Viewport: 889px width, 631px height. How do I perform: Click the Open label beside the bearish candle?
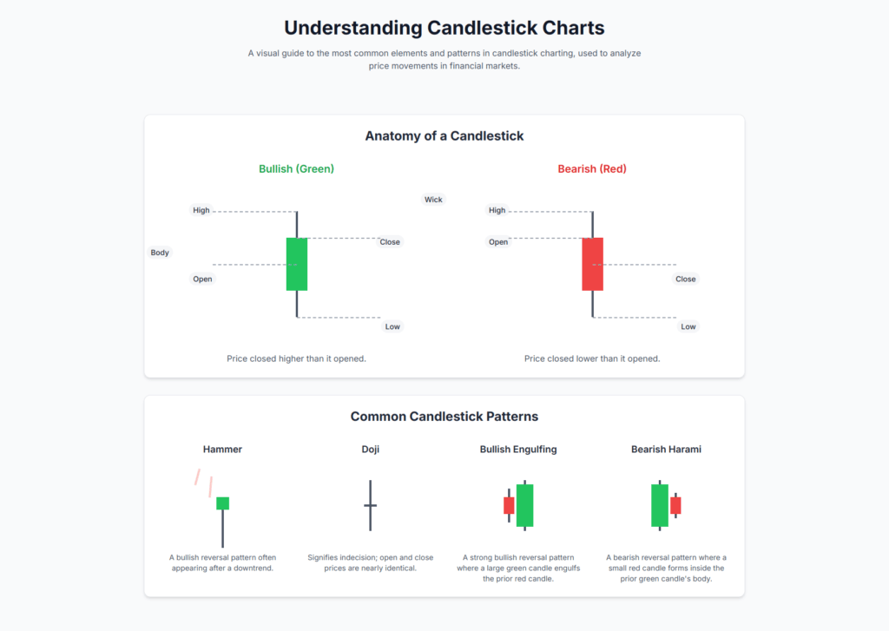point(498,242)
